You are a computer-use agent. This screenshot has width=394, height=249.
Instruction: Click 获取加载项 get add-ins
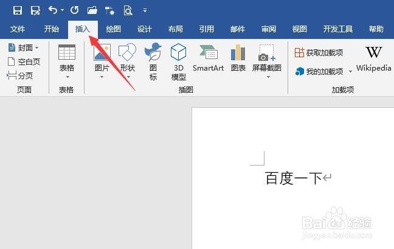point(319,53)
